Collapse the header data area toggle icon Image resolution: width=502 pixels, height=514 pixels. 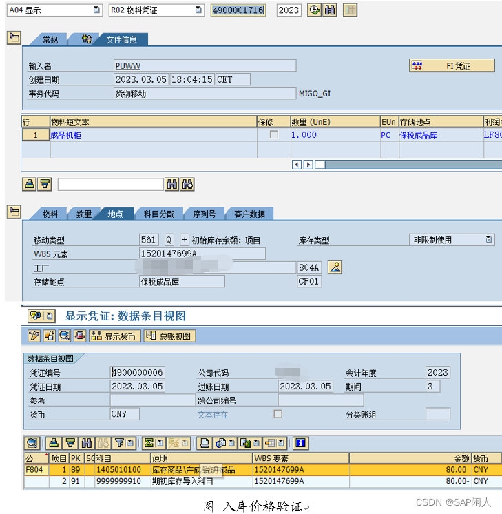[14, 37]
